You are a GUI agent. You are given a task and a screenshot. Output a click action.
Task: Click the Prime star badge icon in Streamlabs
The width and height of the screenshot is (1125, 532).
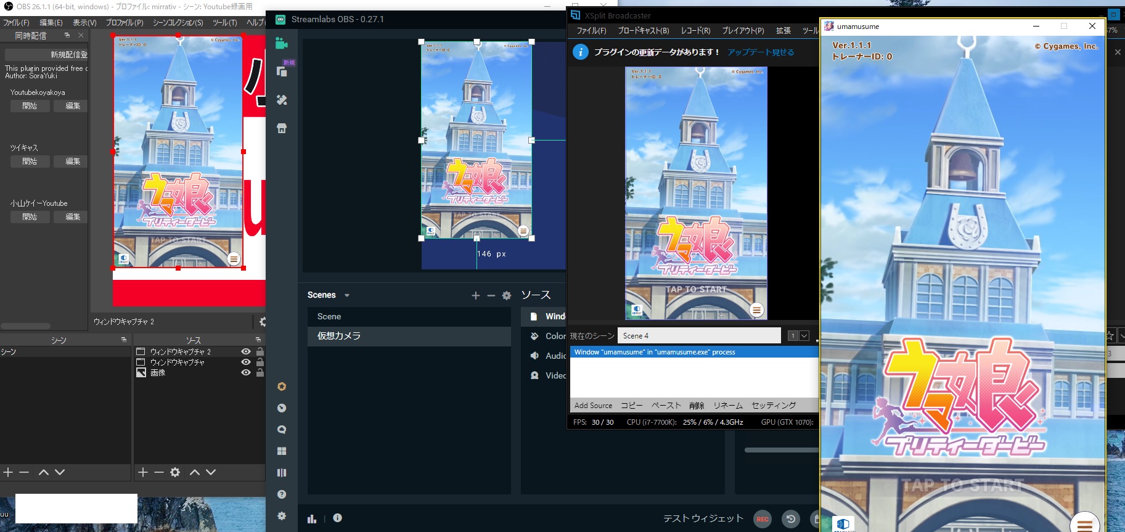[282, 387]
